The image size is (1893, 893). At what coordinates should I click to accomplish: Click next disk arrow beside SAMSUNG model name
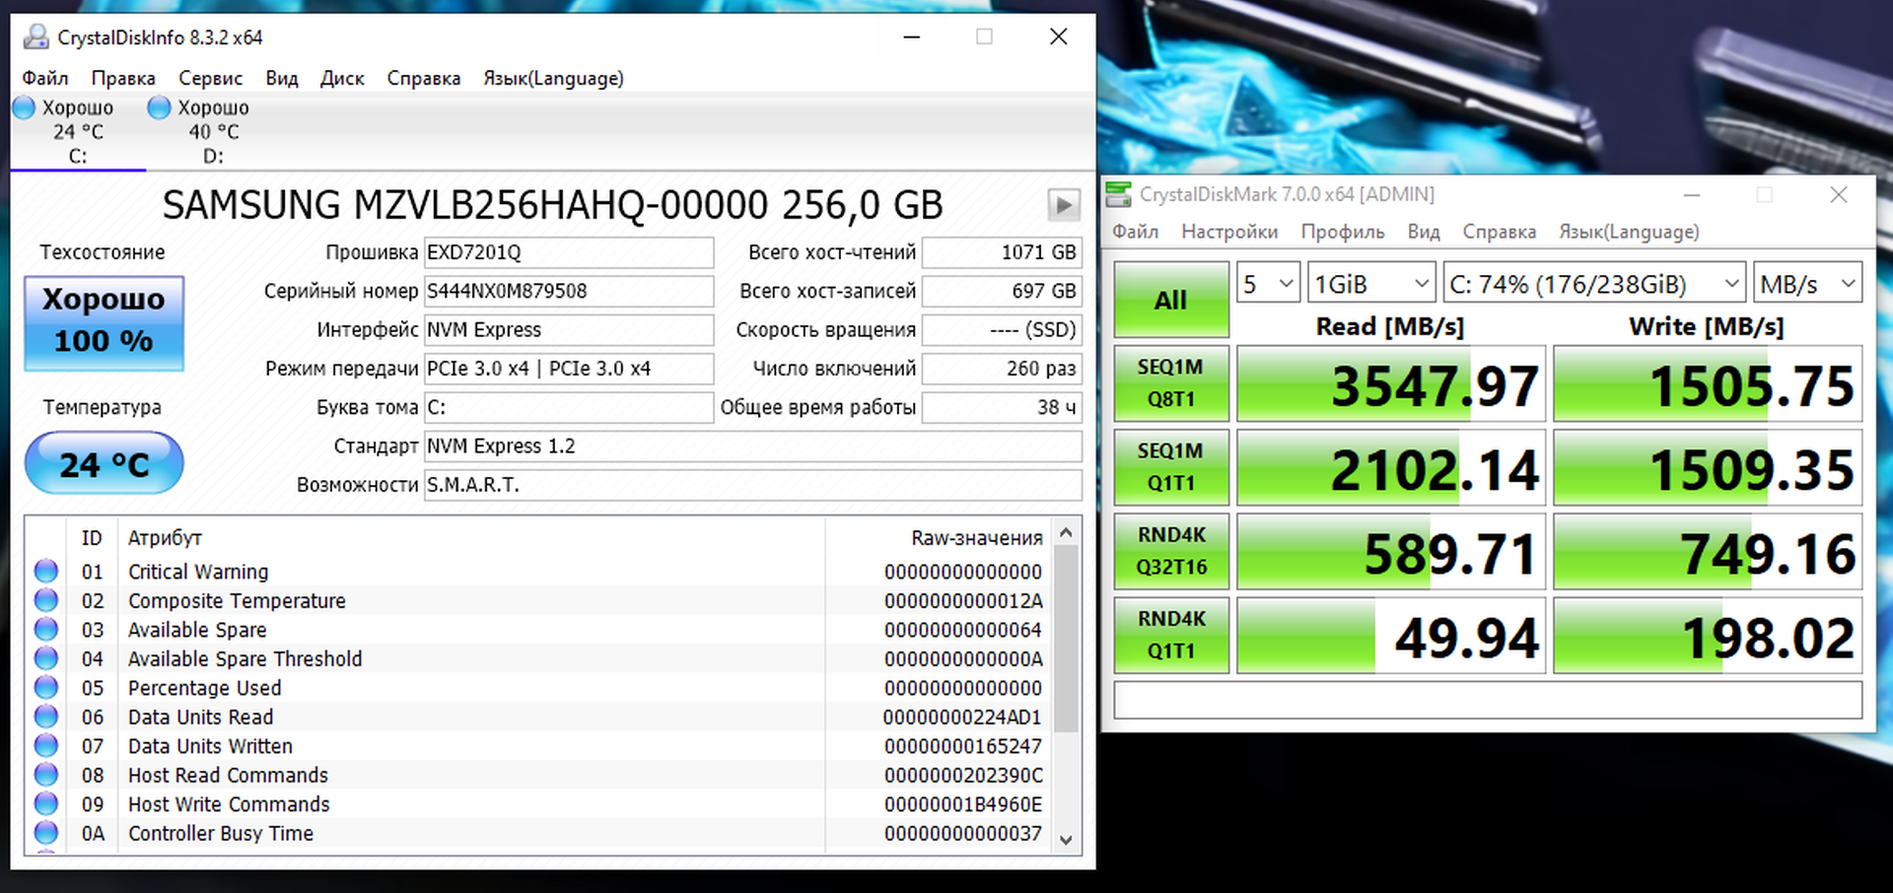pyautogui.click(x=1063, y=205)
